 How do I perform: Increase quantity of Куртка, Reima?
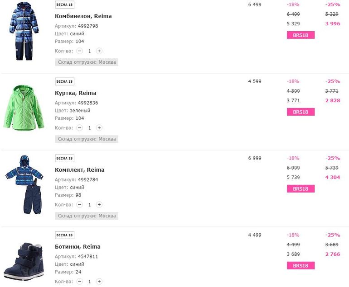click(99, 128)
